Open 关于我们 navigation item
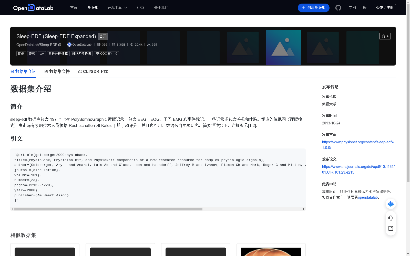Viewport: 410px width, 256px height. tap(161, 8)
